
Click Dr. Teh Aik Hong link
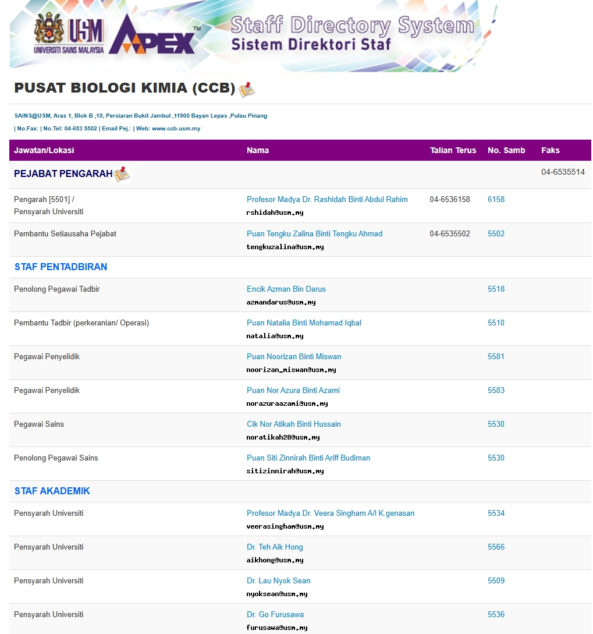tap(275, 547)
